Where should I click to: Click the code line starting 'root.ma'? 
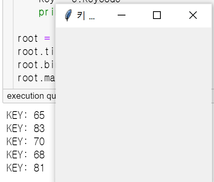coord(36,78)
